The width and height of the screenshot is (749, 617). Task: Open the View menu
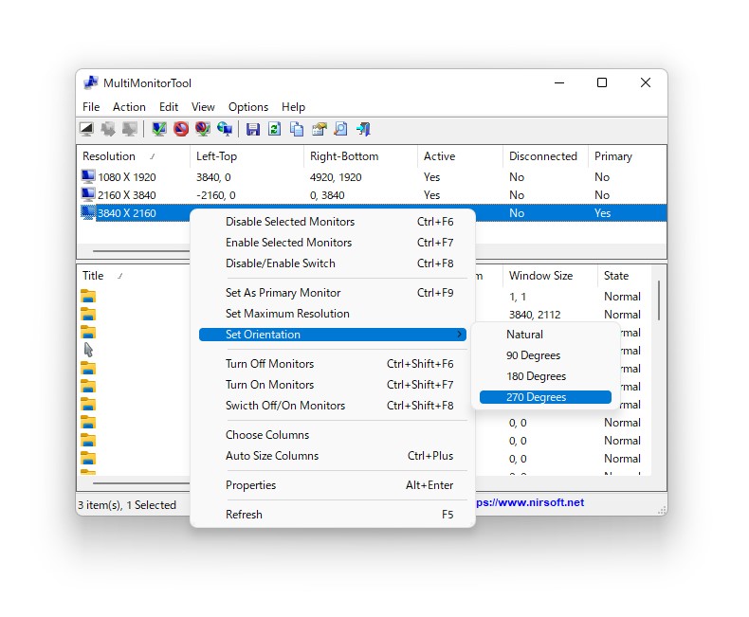[203, 107]
